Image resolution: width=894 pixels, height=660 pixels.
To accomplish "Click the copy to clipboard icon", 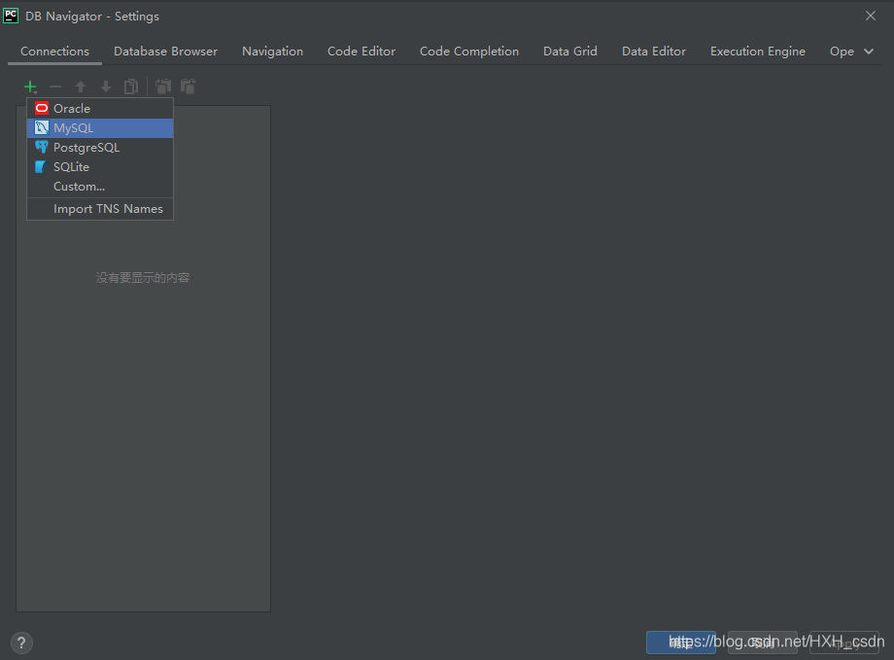I will pyautogui.click(x=163, y=87).
